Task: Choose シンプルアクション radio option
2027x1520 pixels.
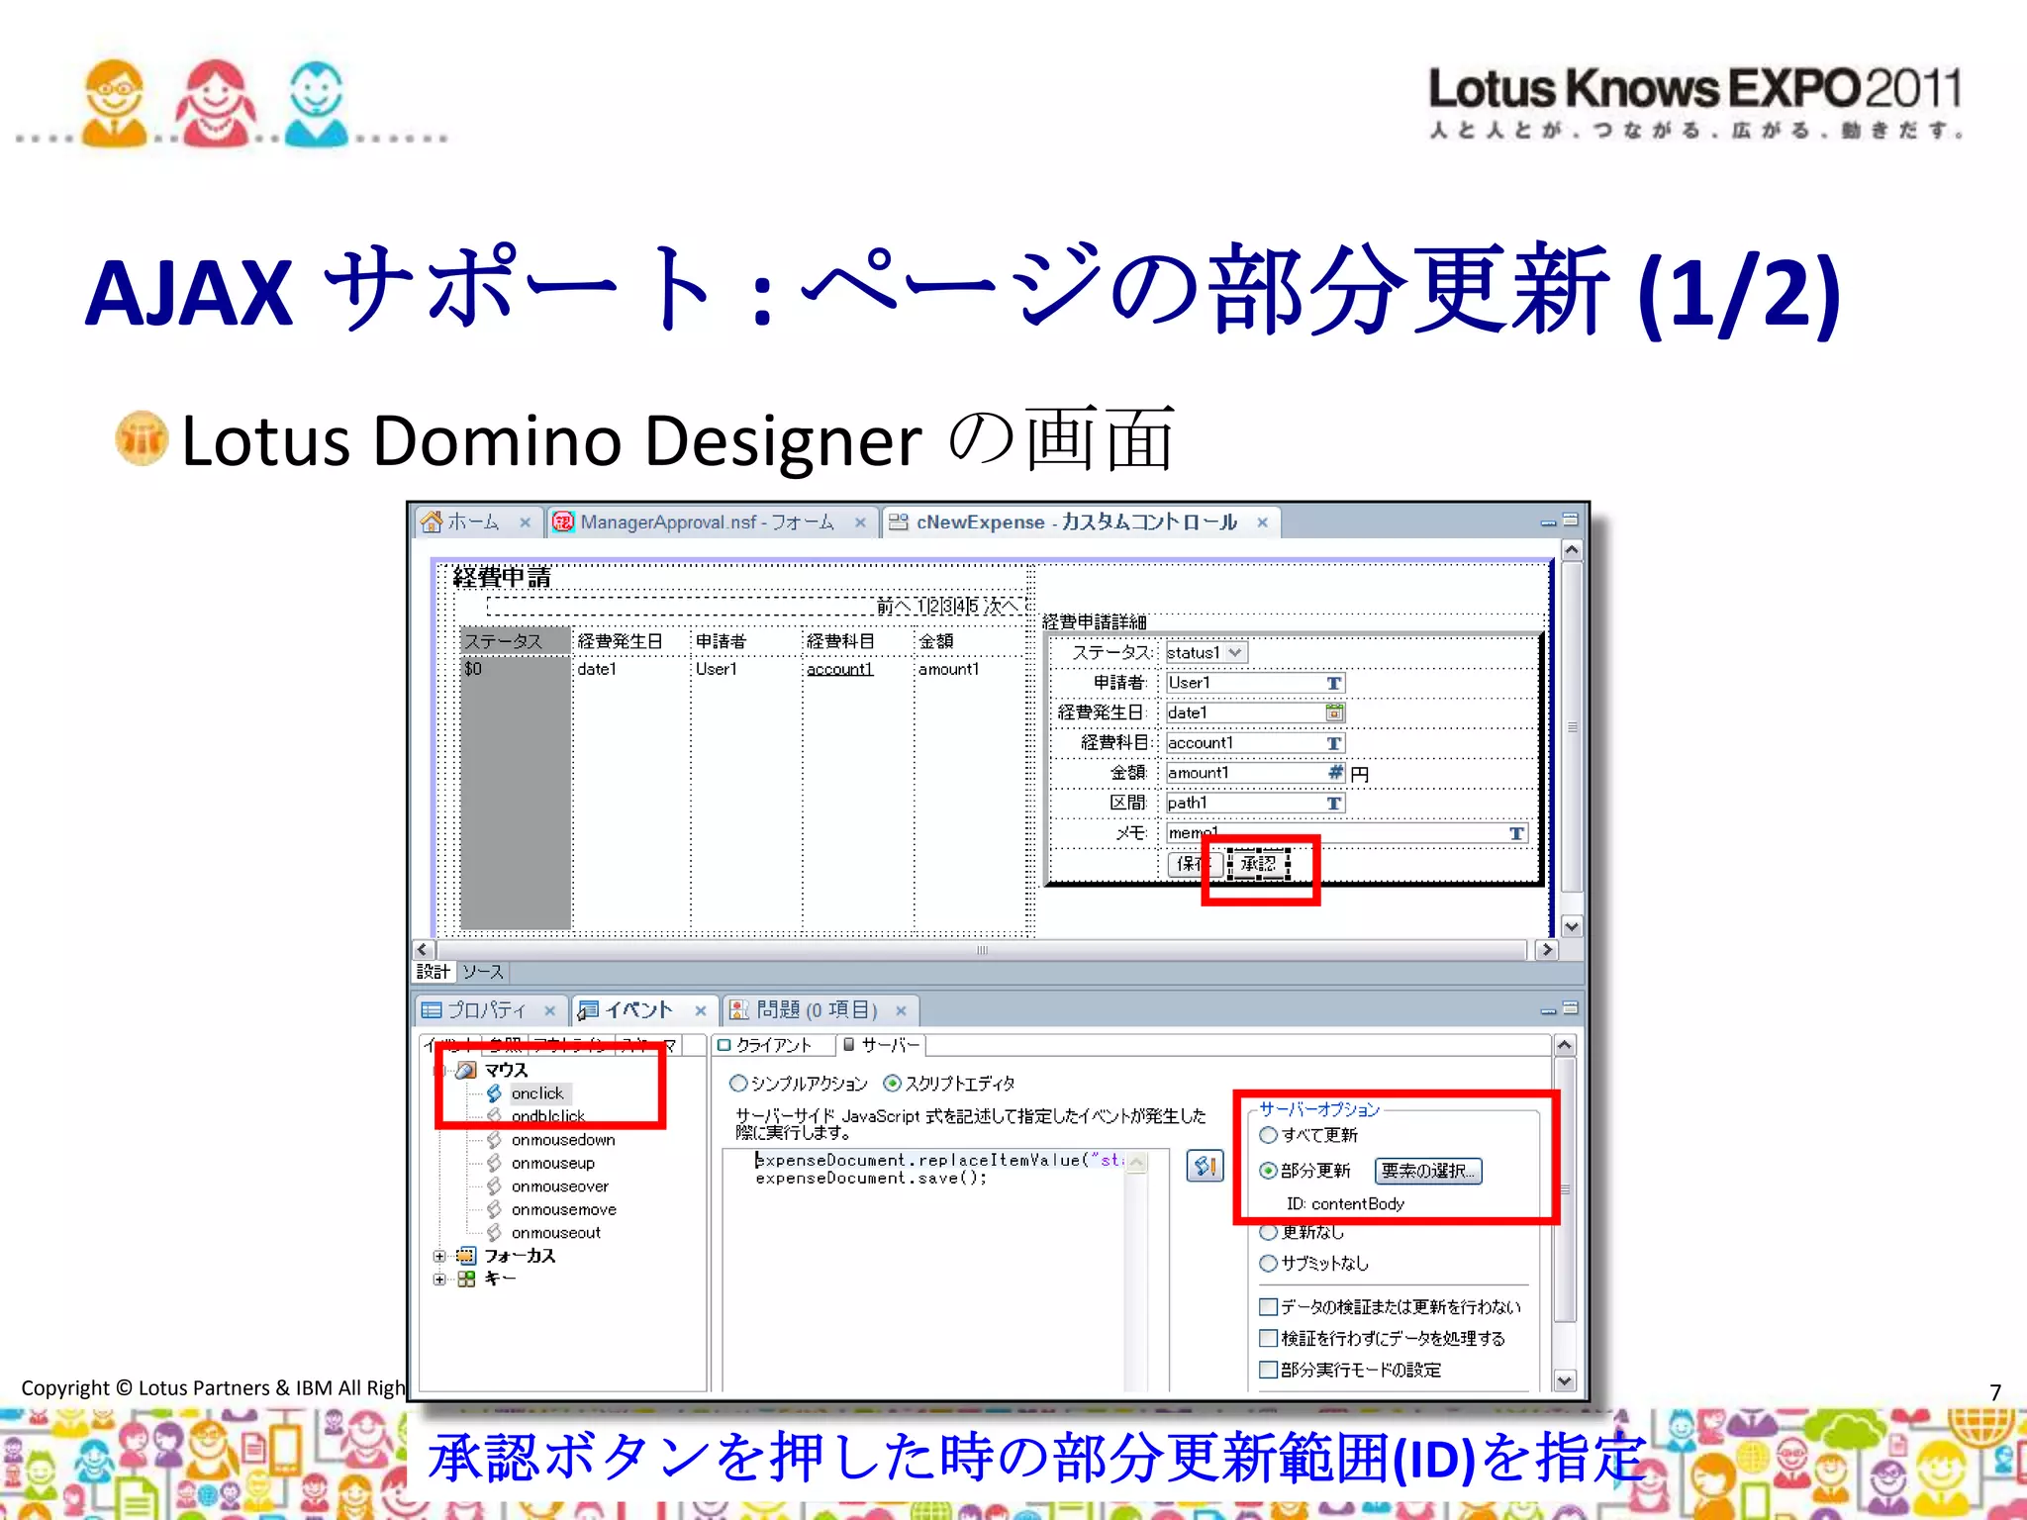Action: 738,1084
